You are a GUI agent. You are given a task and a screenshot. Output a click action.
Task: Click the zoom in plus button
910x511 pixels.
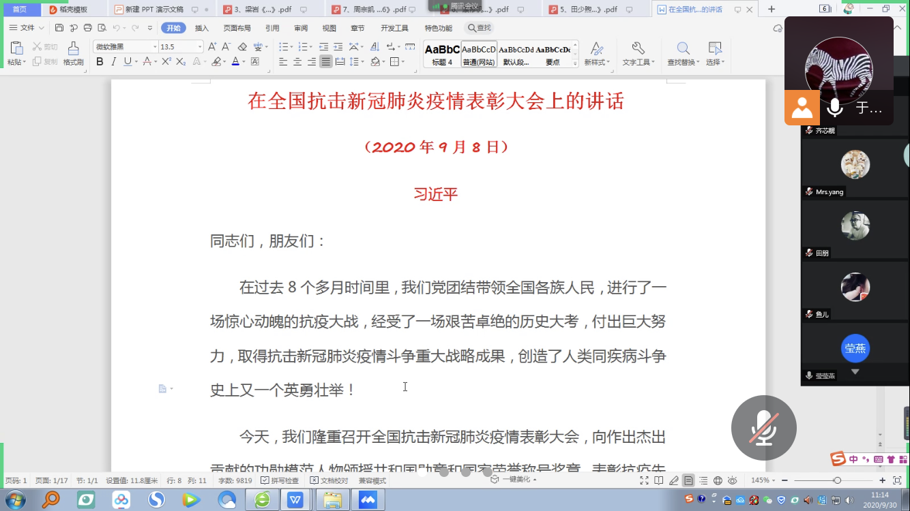tap(882, 480)
